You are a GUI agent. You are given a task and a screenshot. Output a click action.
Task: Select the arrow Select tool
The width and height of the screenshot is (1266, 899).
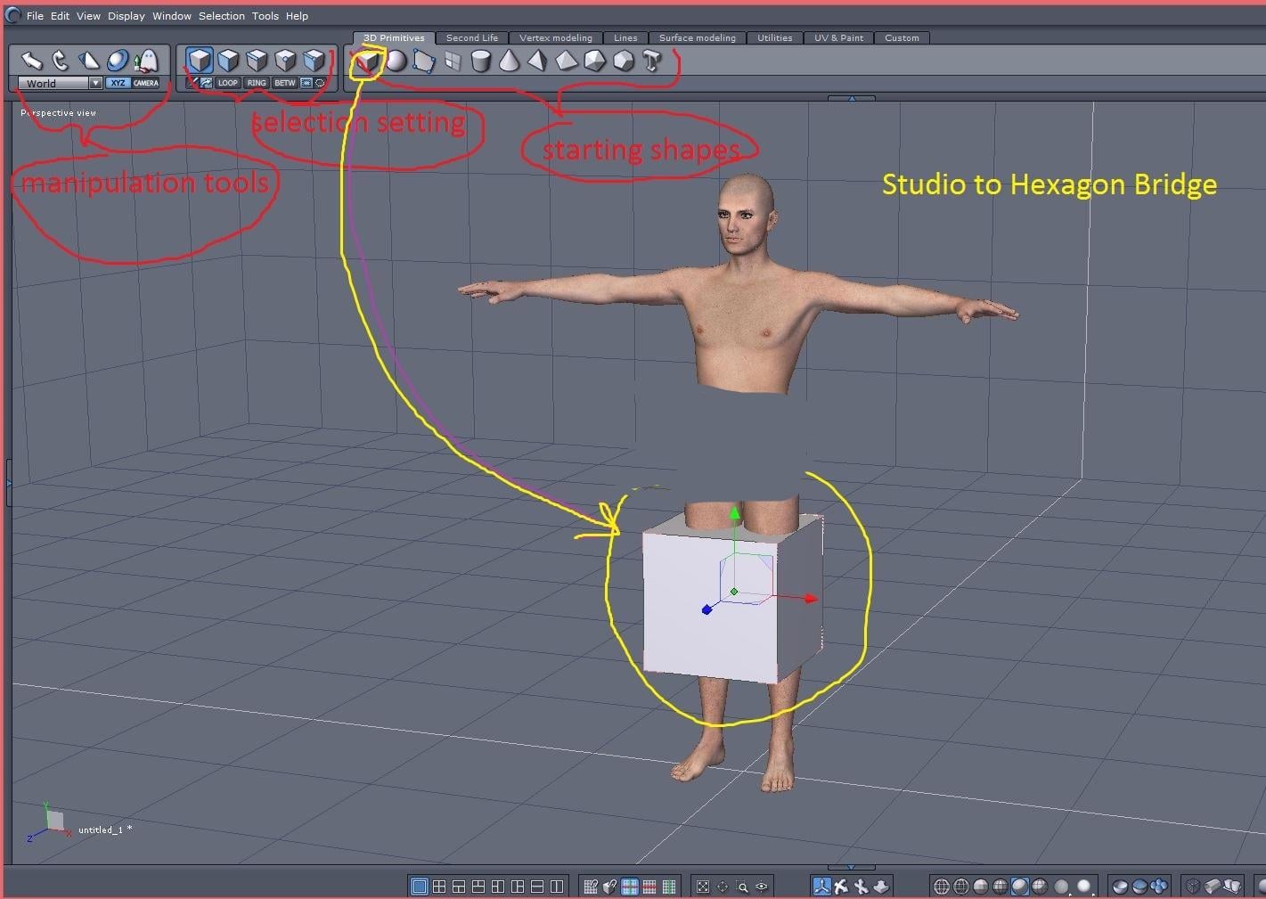pos(32,61)
